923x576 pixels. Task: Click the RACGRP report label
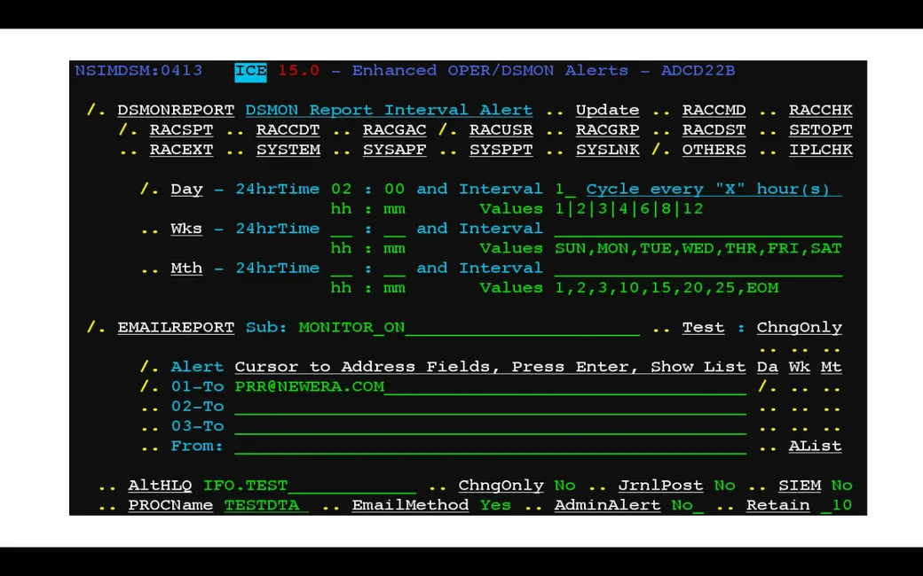[607, 130]
